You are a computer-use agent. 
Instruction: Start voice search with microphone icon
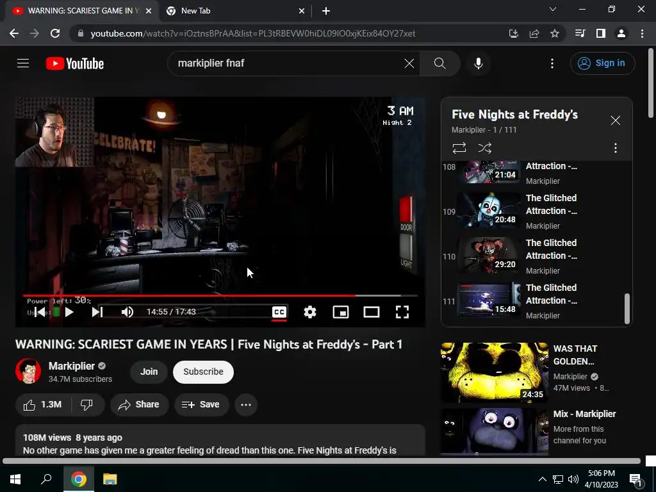pos(478,63)
